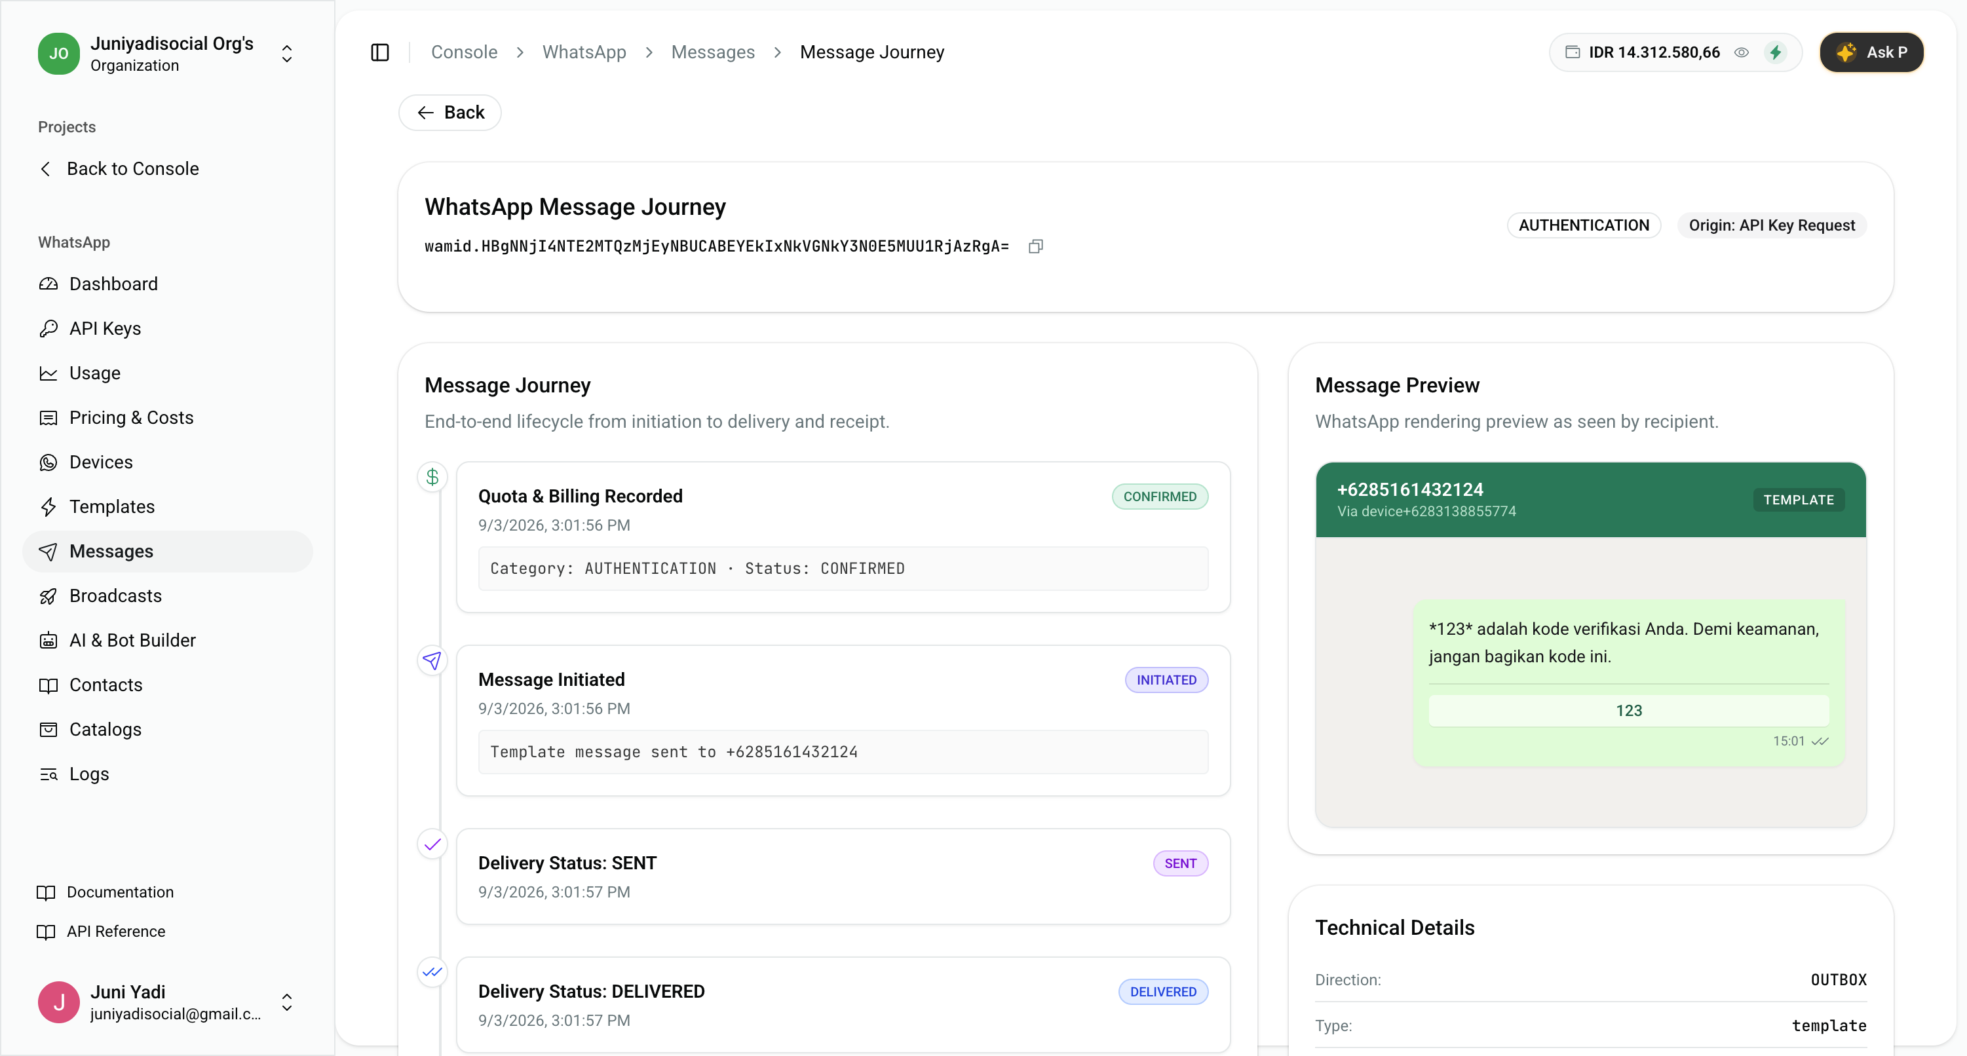This screenshot has width=1967, height=1056.
Task: Click Back to Console
Action: 119,169
